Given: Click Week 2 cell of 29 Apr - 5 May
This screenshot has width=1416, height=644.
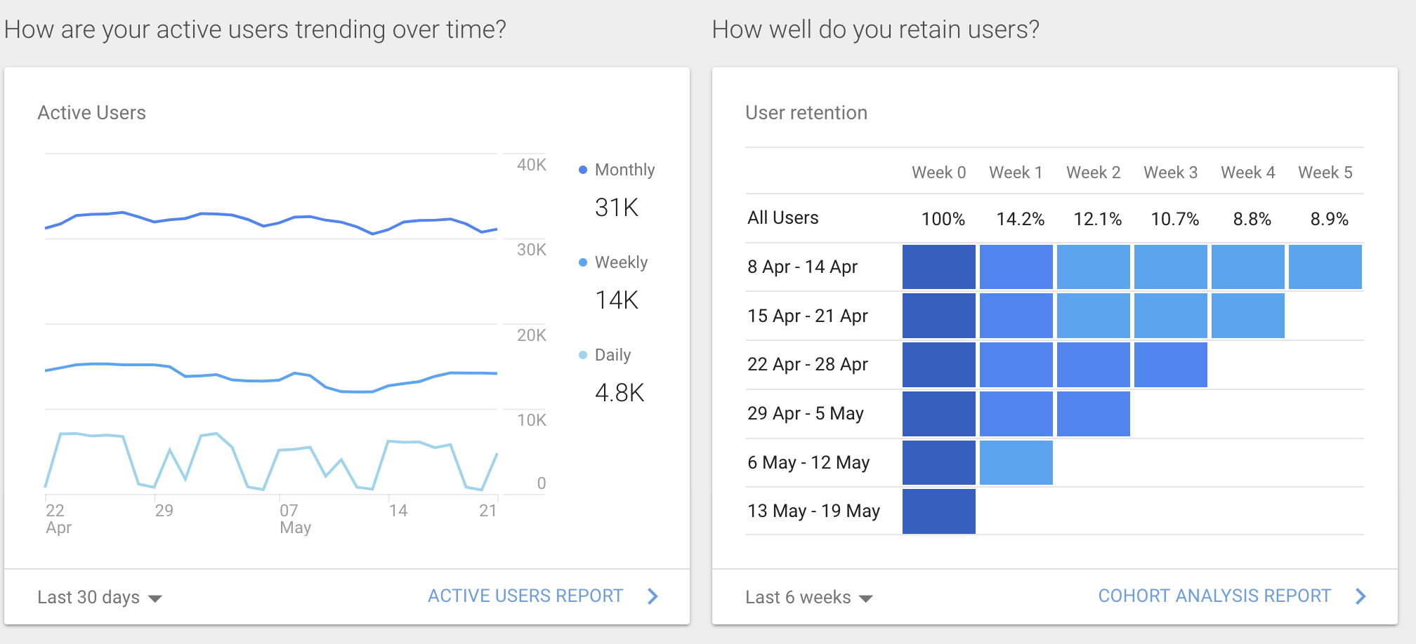Looking at the screenshot, I should pyautogui.click(x=1093, y=413).
